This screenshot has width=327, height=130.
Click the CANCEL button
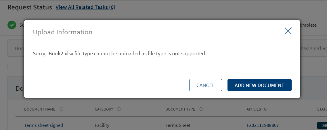[205, 85]
